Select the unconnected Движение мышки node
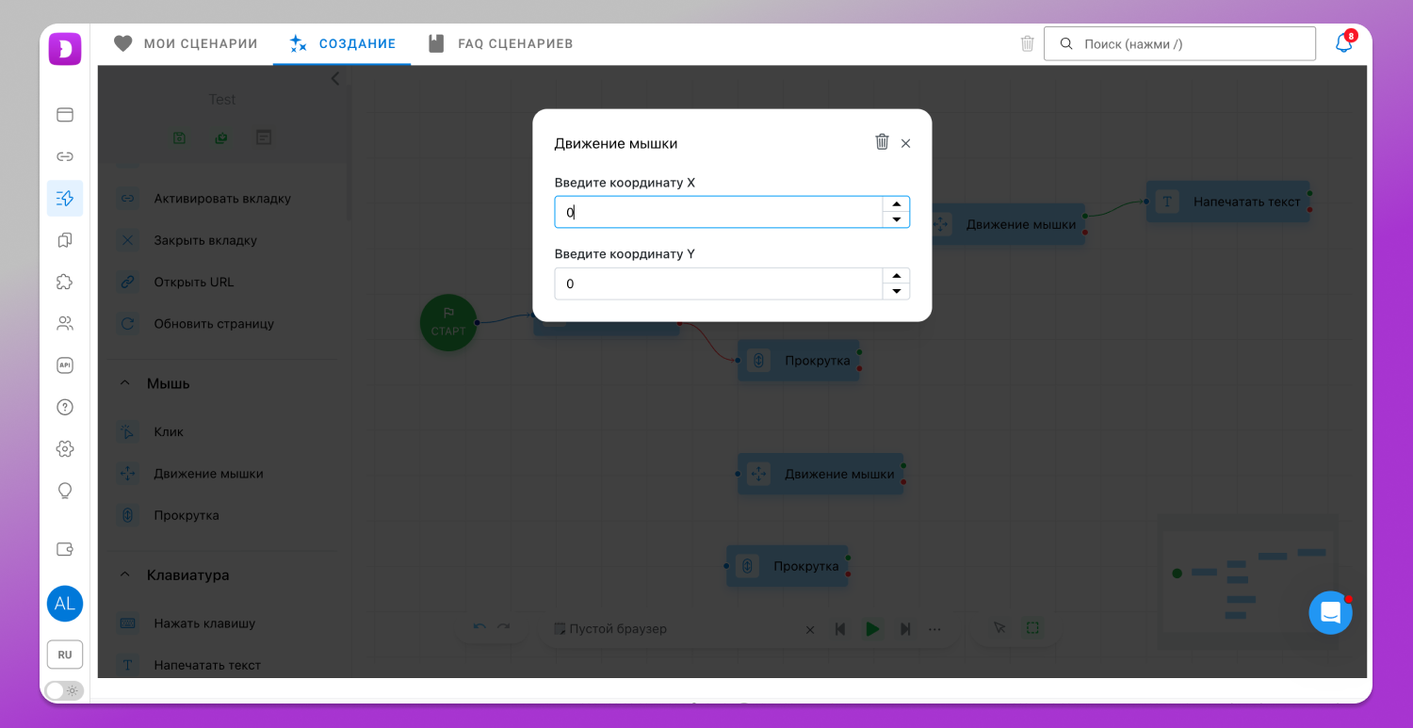Viewport: 1413px width, 728px height. (820, 474)
